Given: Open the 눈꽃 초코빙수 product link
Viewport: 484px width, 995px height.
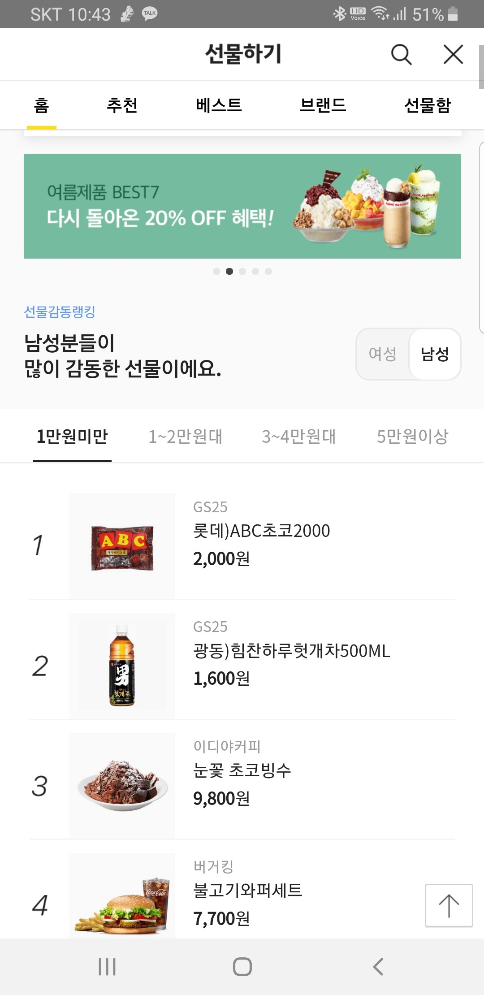Looking at the screenshot, I should click(242, 770).
